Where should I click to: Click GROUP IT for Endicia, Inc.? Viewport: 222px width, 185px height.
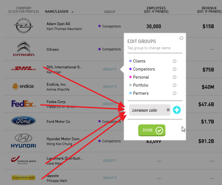(x=110, y=87)
